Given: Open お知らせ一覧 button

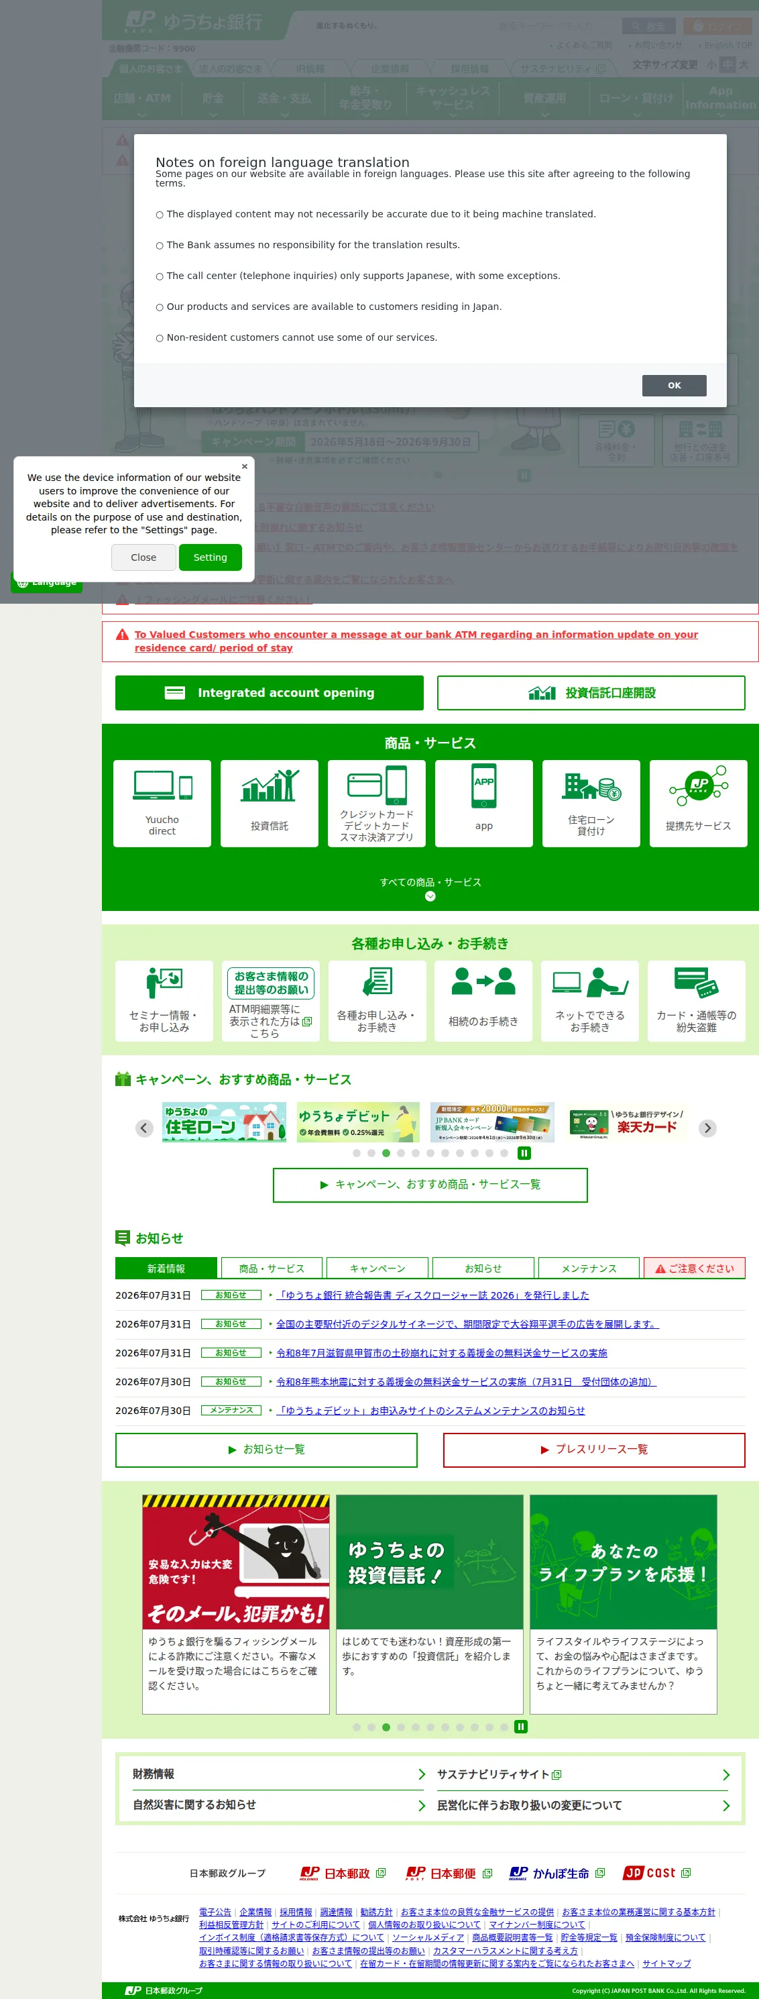Looking at the screenshot, I should (266, 1450).
